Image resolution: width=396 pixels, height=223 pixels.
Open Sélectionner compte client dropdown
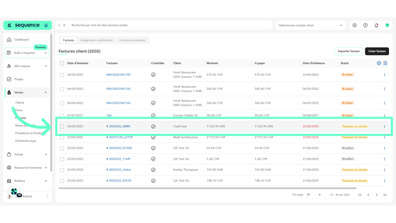point(310,25)
